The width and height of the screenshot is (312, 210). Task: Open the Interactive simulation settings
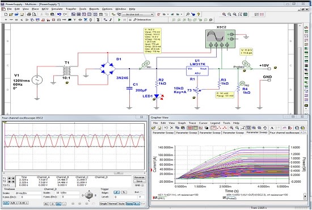click(142, 20)
